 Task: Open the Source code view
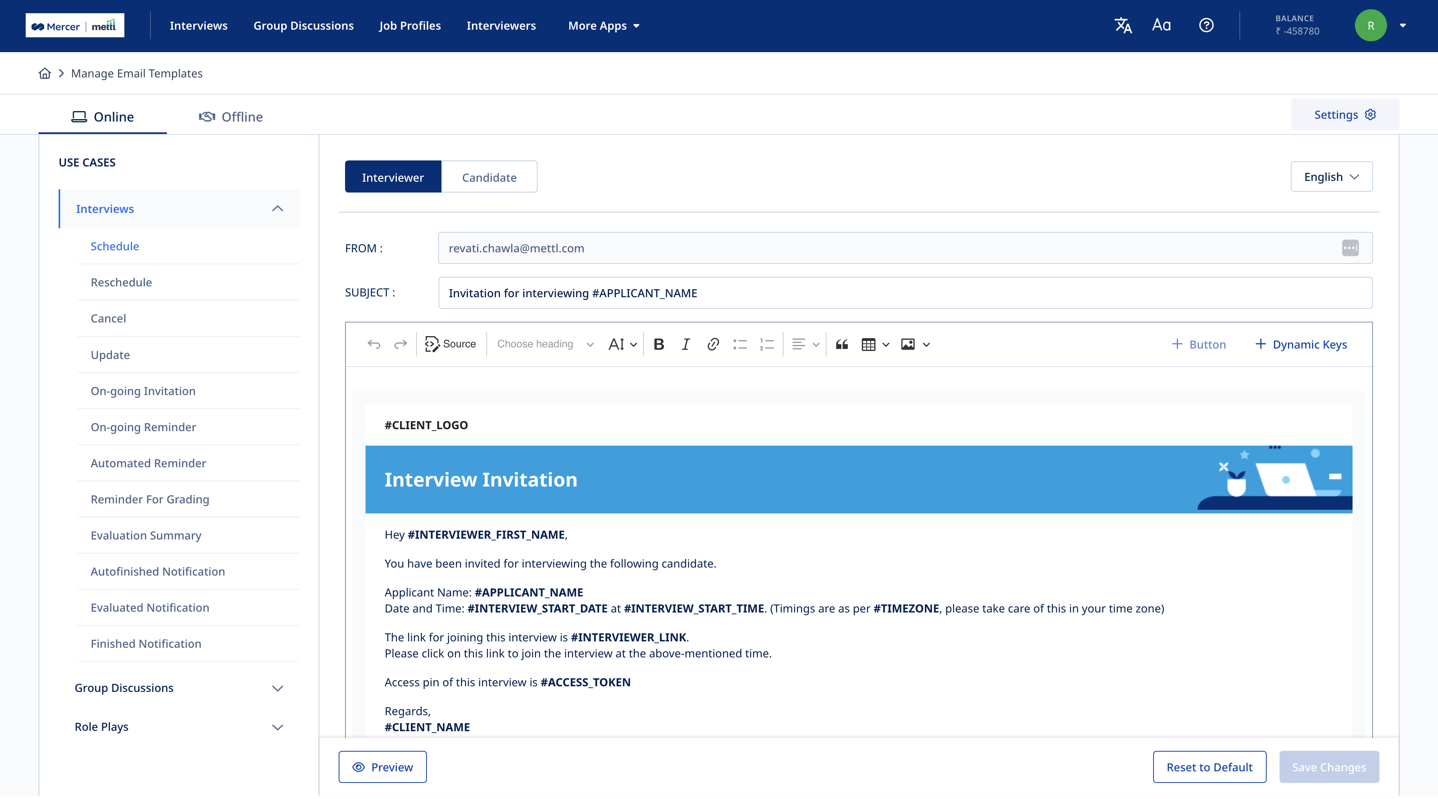(x=451, y=344)
